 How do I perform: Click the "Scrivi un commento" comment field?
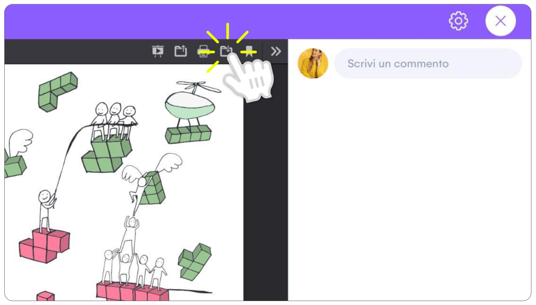[428, 63]
